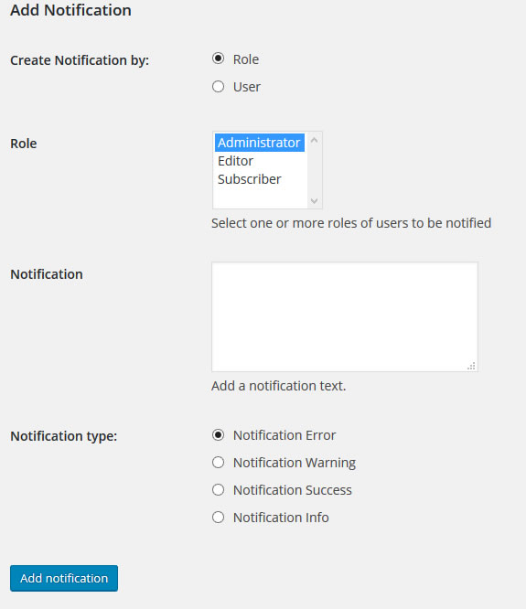Select Administrator in the Role list
The image size is (526, 609).
click(x=260, y=143)
